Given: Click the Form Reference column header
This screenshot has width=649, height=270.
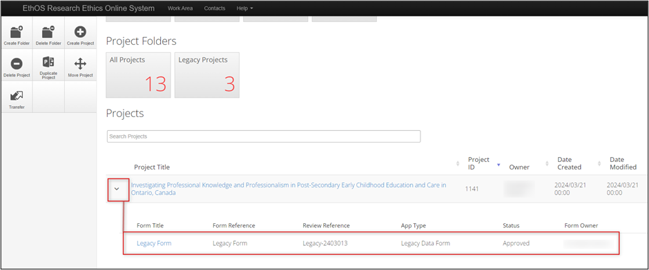Looking at the screenshot, I should (x=234, y=225).
